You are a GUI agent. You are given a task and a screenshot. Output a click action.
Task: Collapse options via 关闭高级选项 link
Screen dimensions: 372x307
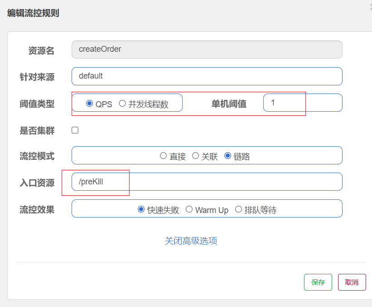[x=191, y=241]
